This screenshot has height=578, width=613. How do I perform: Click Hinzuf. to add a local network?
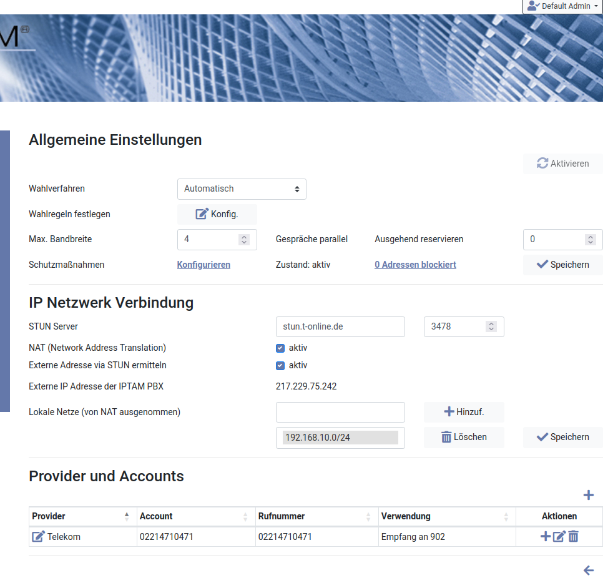464,412
